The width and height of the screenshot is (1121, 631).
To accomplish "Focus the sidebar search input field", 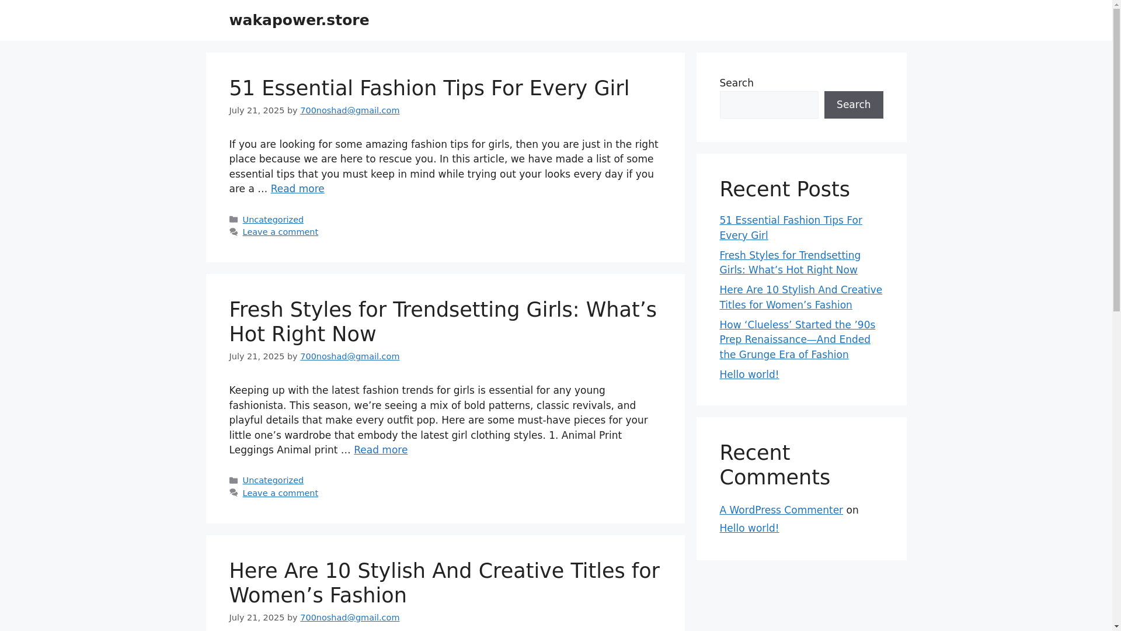I will click(768, 105).
